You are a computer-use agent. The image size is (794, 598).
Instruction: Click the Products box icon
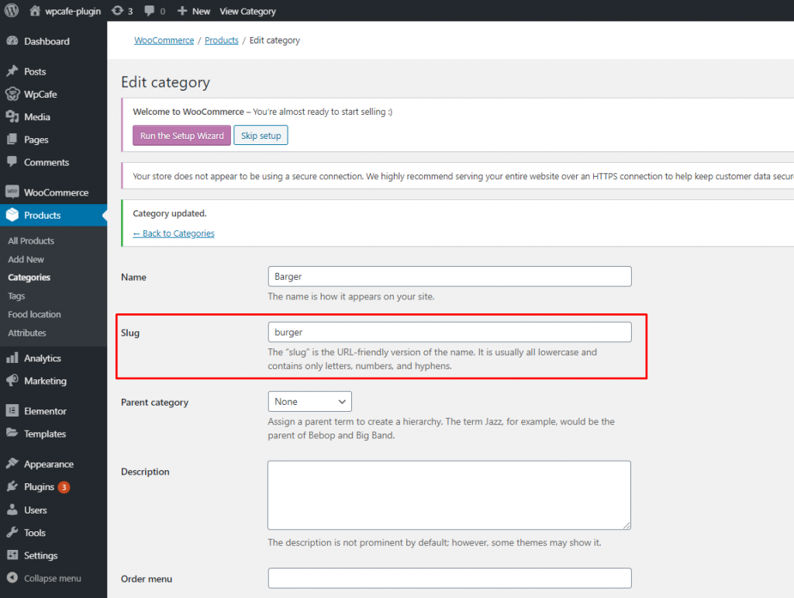(x=12, y=215)
